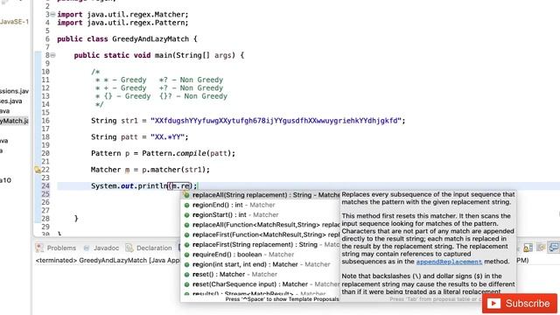Click import java.util.regex.Pattern line
This screenshot has width=560, height=315.
tap(122, 23)
